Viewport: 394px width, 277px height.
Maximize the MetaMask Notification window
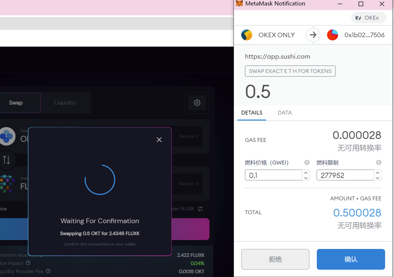[x=361, y=4]
